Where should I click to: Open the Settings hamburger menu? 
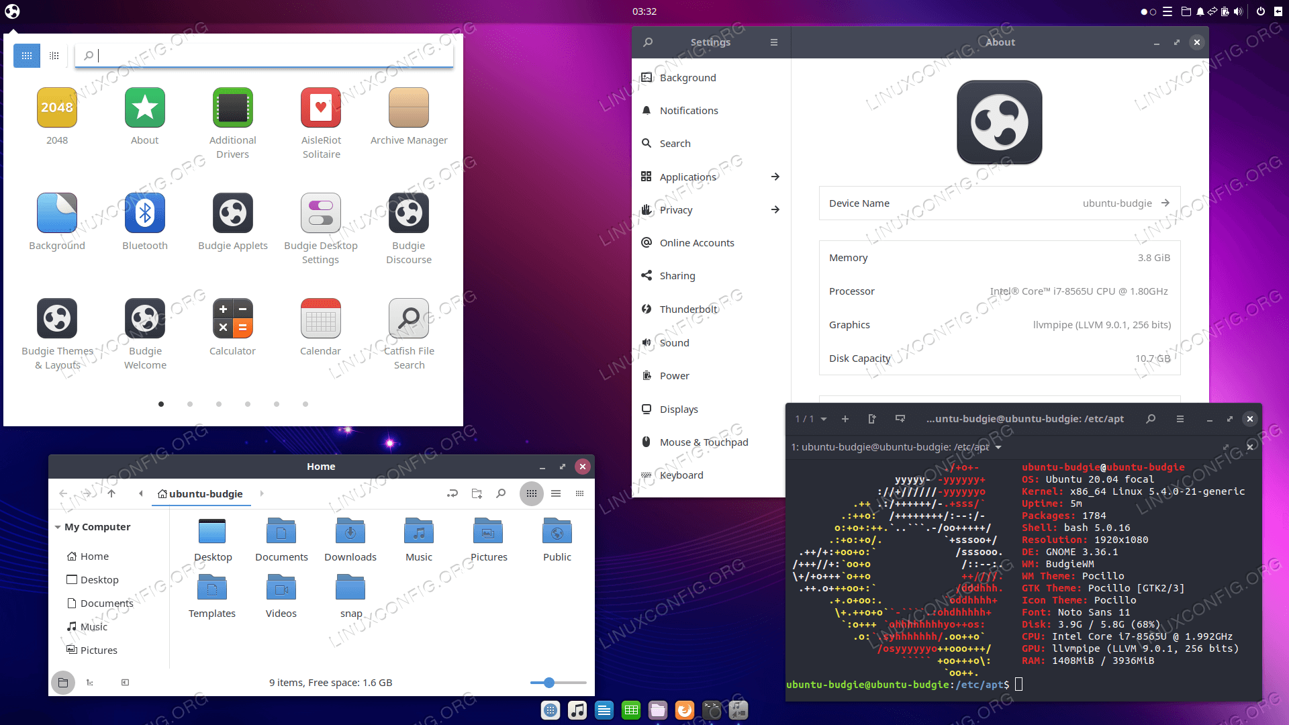(x=774, y=42)
